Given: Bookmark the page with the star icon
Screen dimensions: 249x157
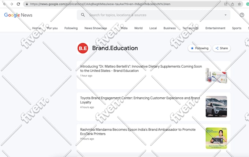Looking at the screenshot, I should 239,4.
